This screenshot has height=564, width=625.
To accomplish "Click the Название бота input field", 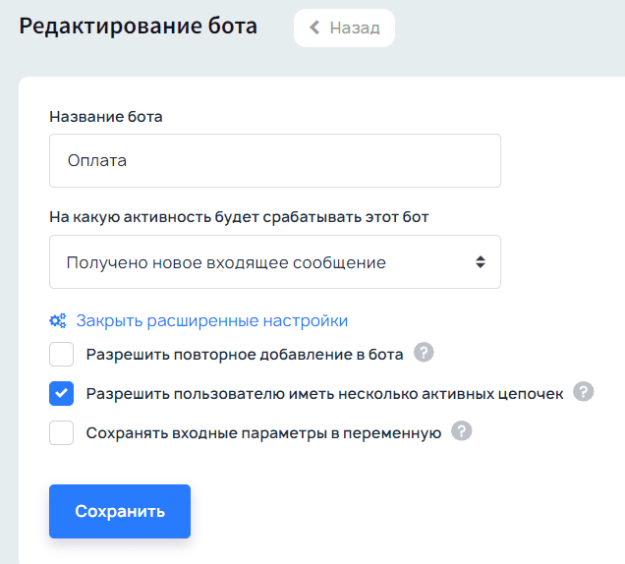I will click(275, 160).
